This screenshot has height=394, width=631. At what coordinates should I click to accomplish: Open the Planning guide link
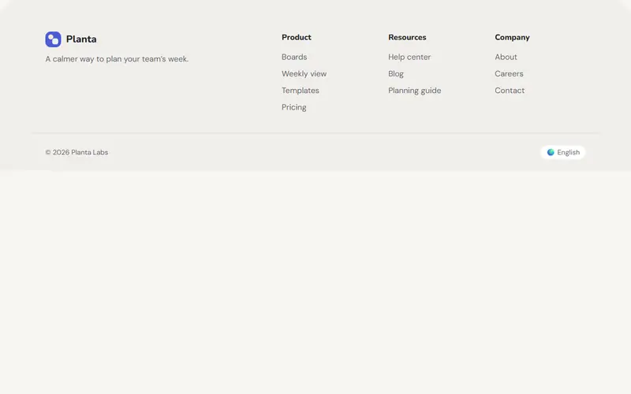pos(415,91)
